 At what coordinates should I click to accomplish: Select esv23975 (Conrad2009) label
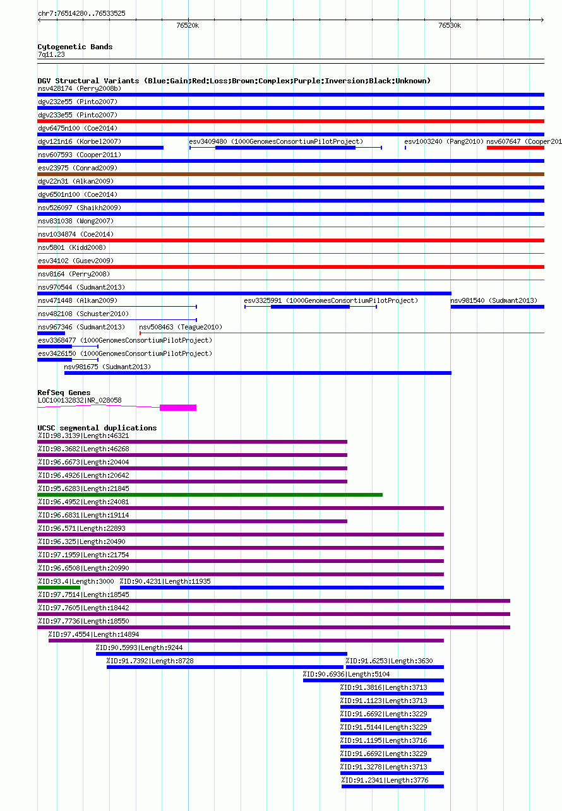(x=78, y=168)
